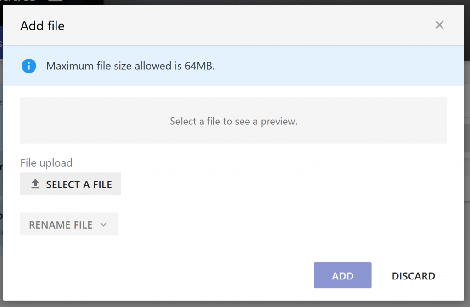The image size is (470, 307).
Task: Select the File upload section label
Action: [46, 163]
